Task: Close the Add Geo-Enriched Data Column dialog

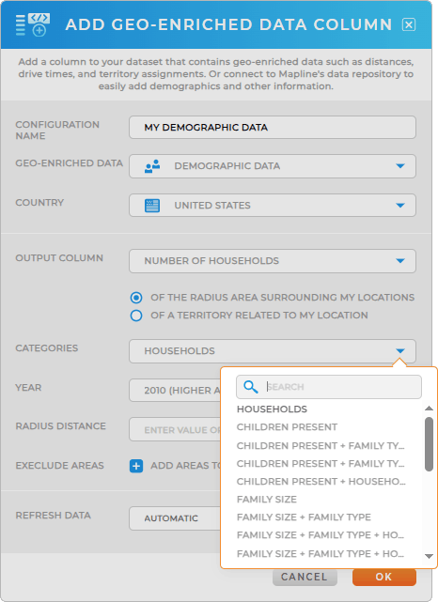Action: click(409, 25)
